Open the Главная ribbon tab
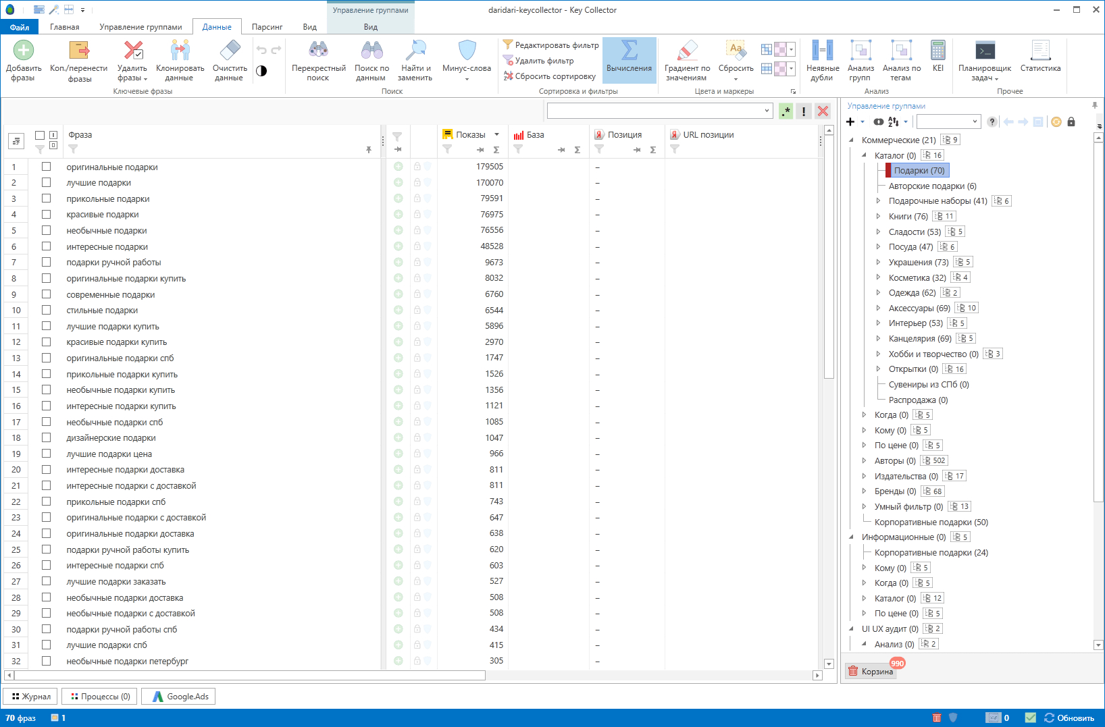 [x=65, y=27]
